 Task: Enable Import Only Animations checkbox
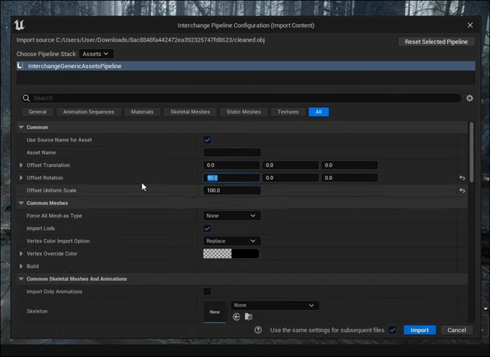pos(207,291)
